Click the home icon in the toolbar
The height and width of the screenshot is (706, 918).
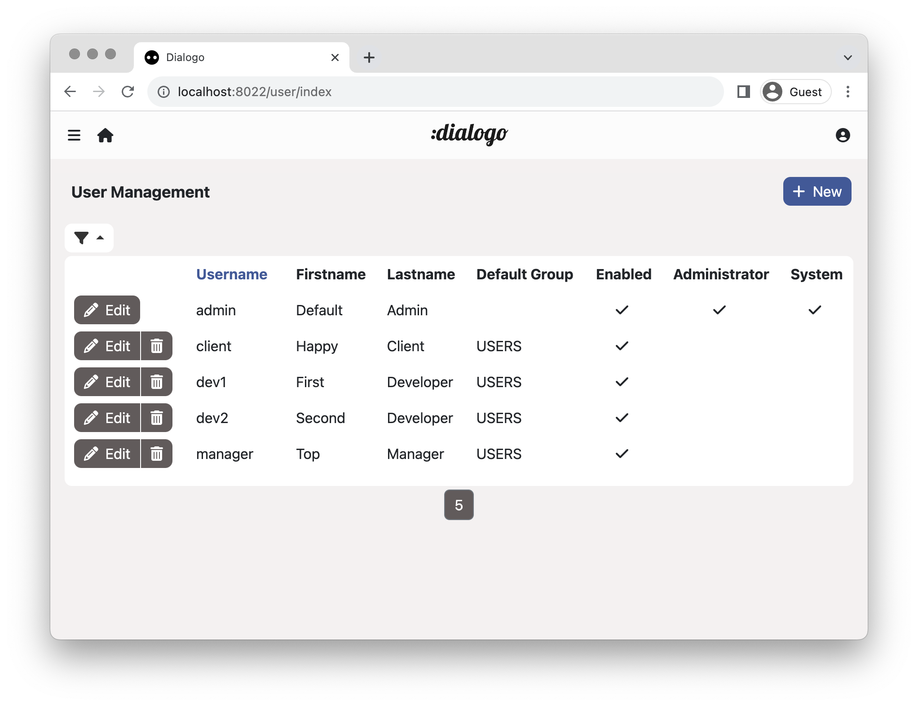click(x=106, y=135)
